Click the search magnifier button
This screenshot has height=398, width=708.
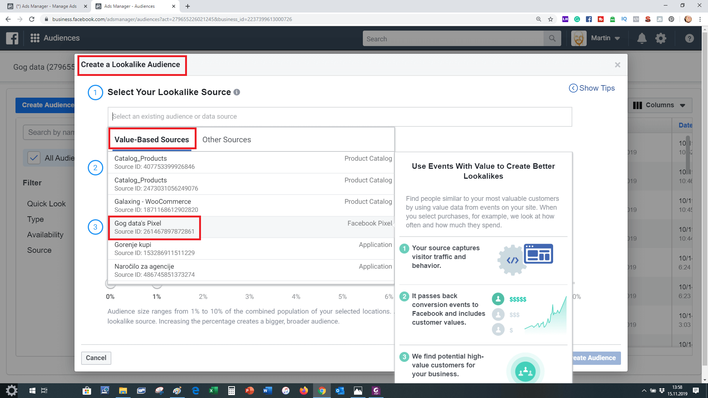click(x=552, y=38)
